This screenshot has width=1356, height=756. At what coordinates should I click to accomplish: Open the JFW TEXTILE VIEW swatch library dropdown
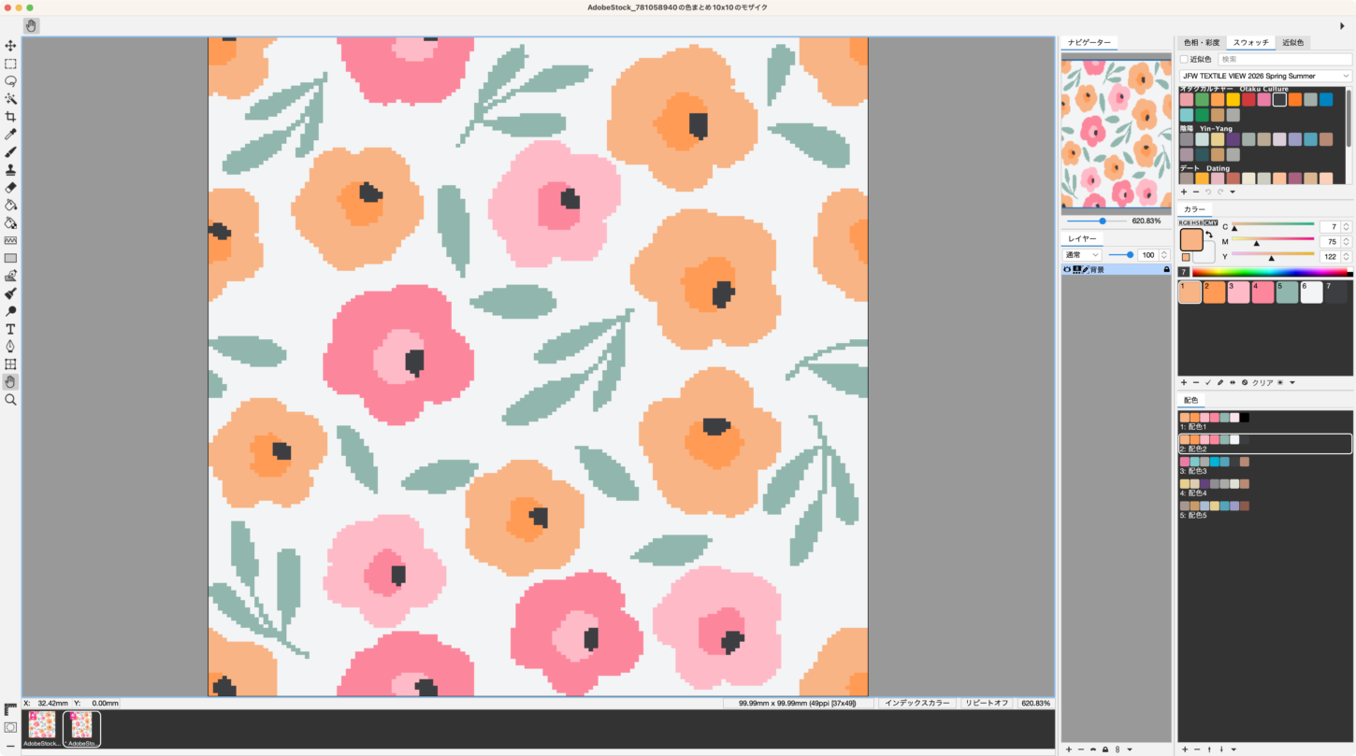pos(1265,76)
